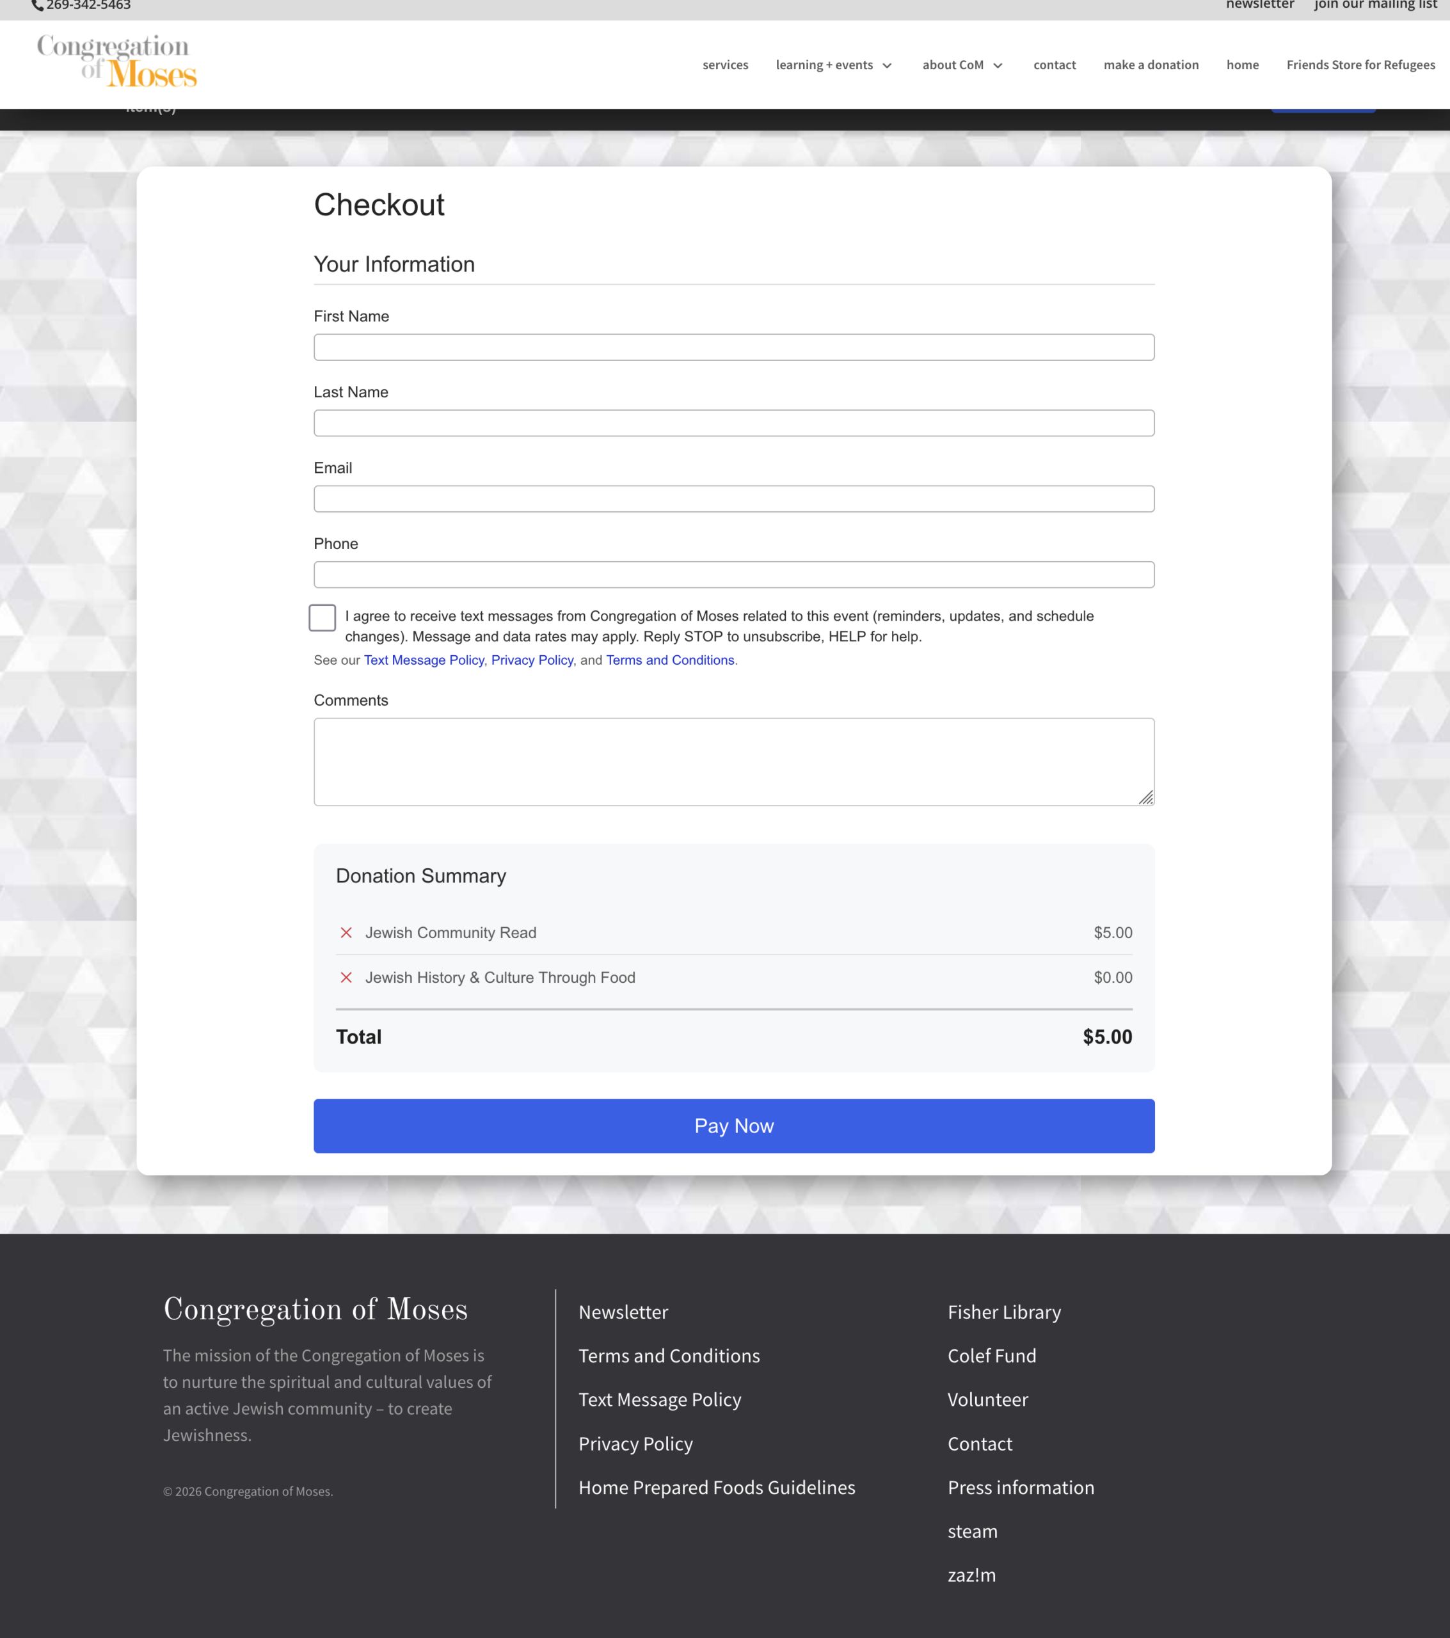Grab the Comments box resize handle
1450x1638 pixels.
(1146, 797)
